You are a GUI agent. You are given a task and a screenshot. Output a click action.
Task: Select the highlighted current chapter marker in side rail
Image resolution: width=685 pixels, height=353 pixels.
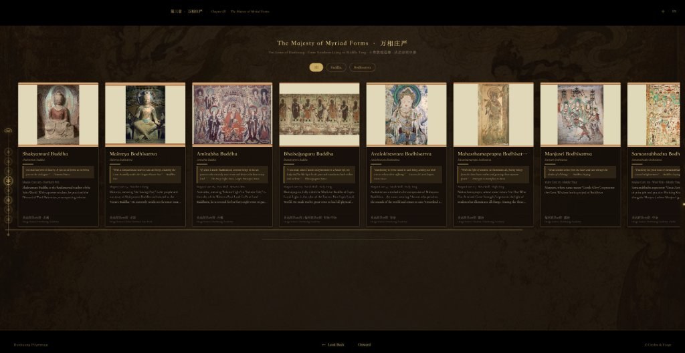pyautogui.click(x=8, y=181)
